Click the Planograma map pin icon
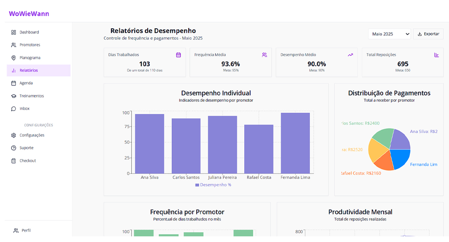Viewport: 449px width, 242px height. [13, 58]
